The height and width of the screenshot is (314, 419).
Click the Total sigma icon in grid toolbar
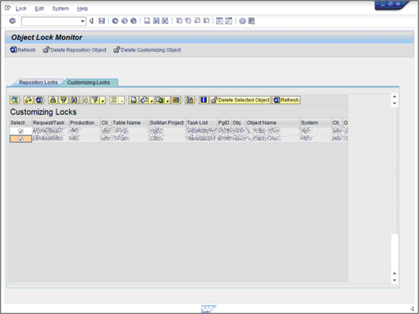[x=114, y=100]
